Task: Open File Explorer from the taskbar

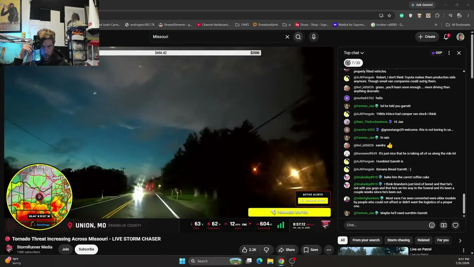Action: click(270, 261)
